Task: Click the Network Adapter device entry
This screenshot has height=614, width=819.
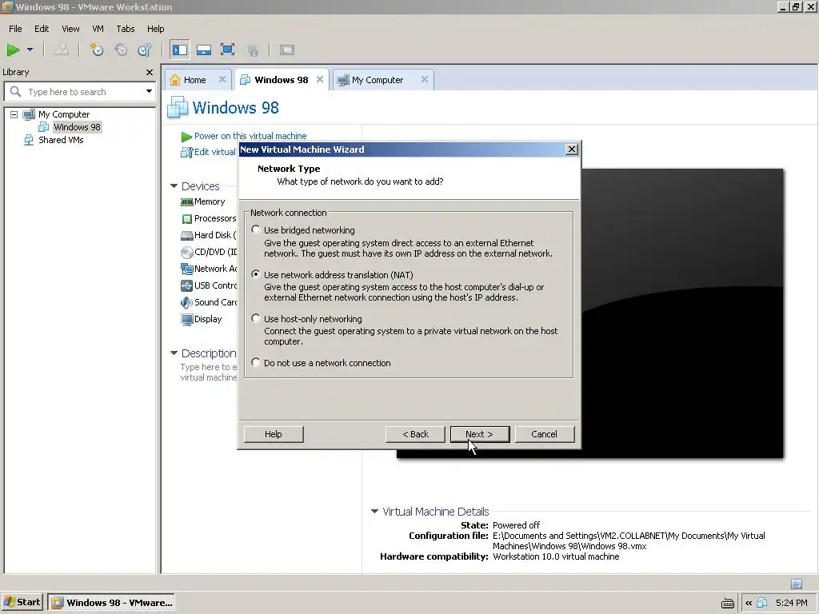Action: 209,269
